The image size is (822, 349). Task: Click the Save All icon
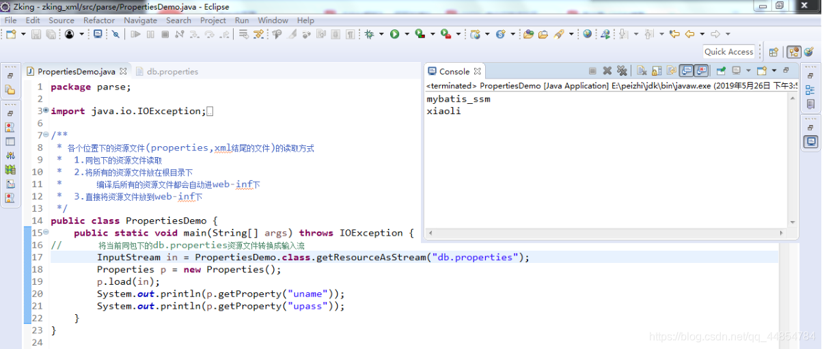coord(51,34)
